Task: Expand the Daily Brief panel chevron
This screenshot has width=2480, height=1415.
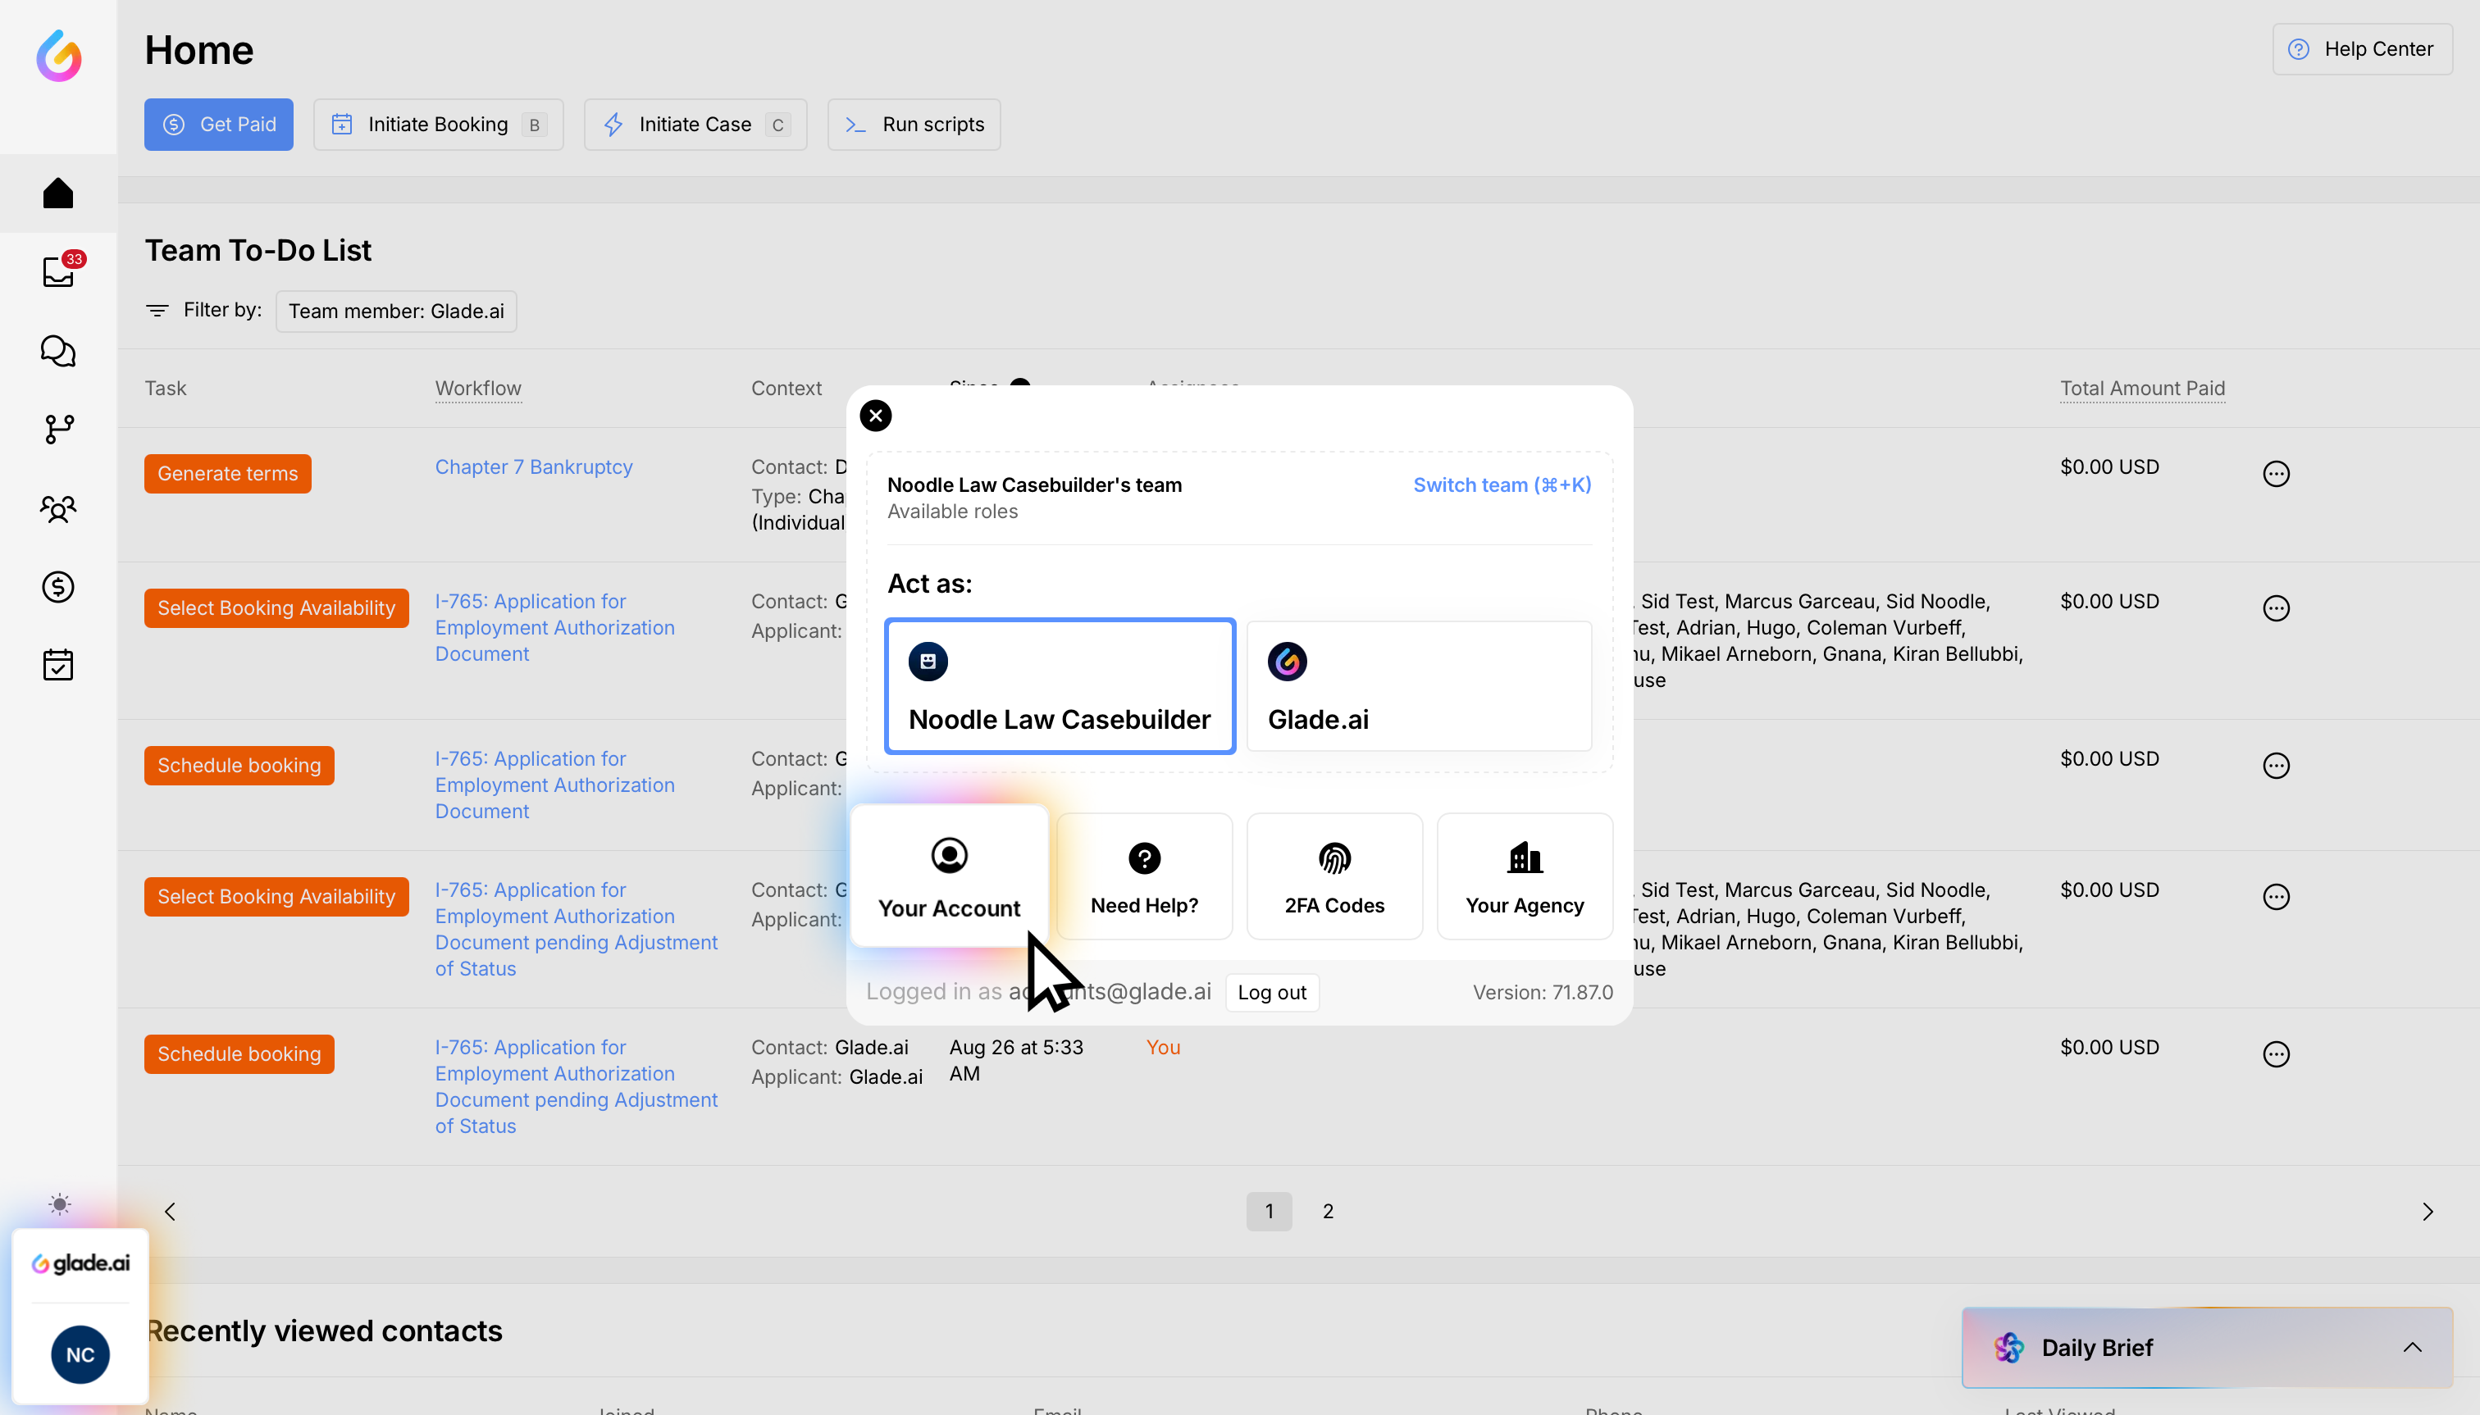Action: coord(2411,1348)
